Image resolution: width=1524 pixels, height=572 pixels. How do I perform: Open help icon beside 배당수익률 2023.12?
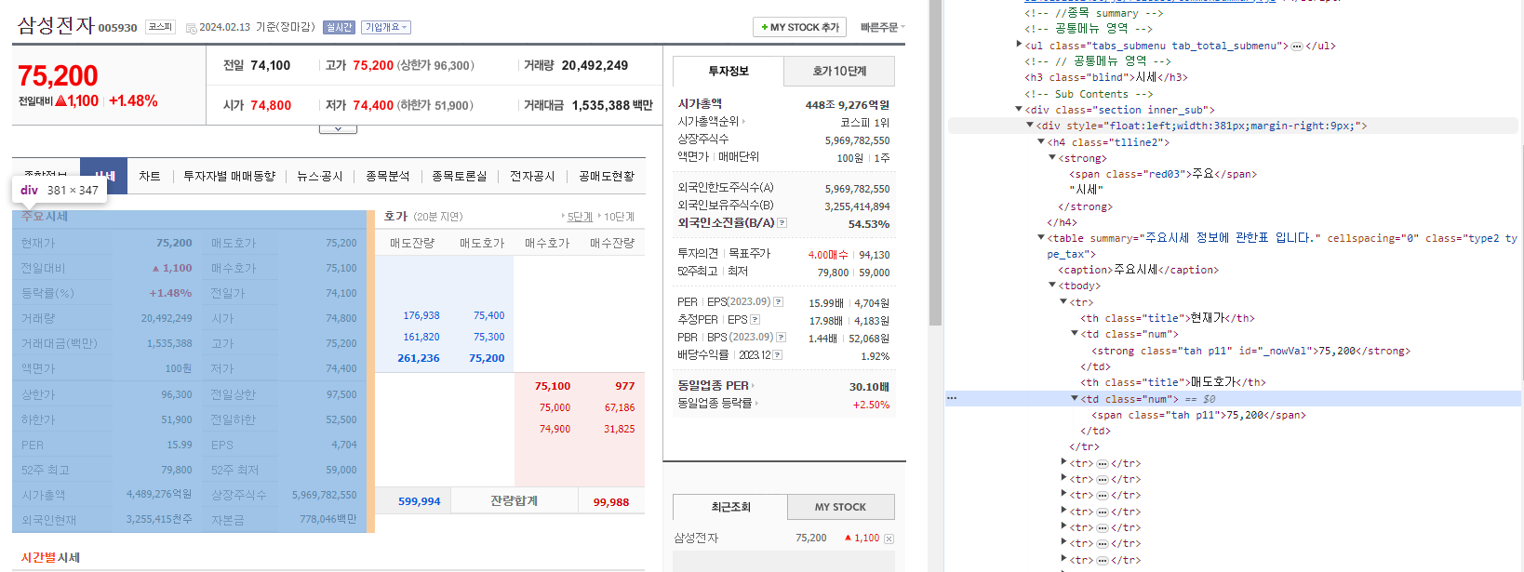click(777, 355)
